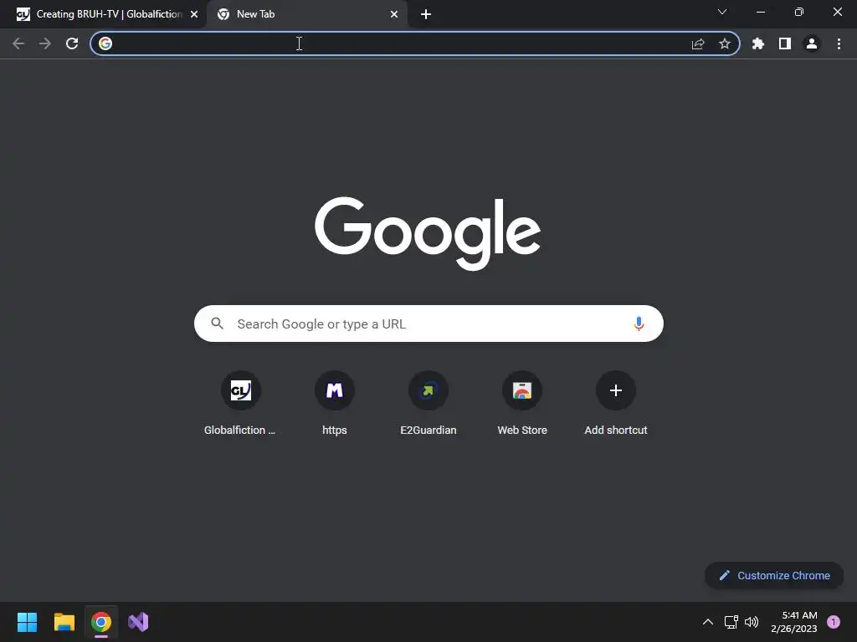
Task: Open a new tab with plus button
Action: click(426, 14)
